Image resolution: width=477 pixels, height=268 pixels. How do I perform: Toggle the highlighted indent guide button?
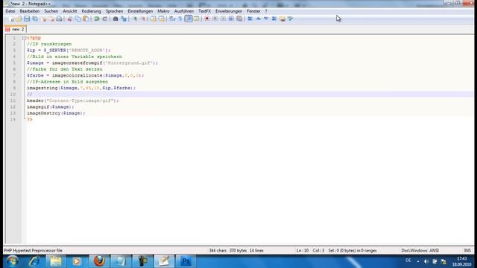click(189, 19)
